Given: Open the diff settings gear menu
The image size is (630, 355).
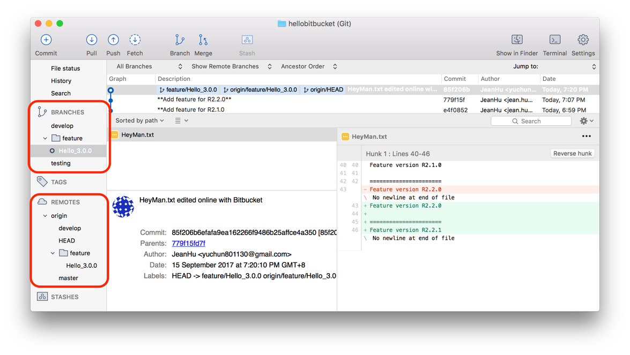Looking at the screenshot, I should [x=587, y=120].
